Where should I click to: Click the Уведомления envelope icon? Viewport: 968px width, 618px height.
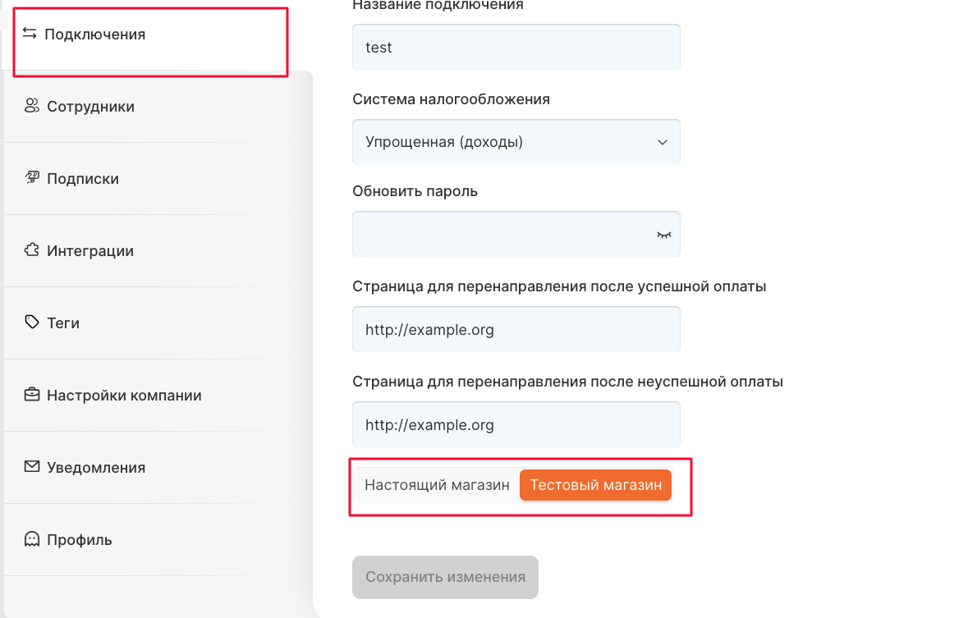tap(32, 467)
